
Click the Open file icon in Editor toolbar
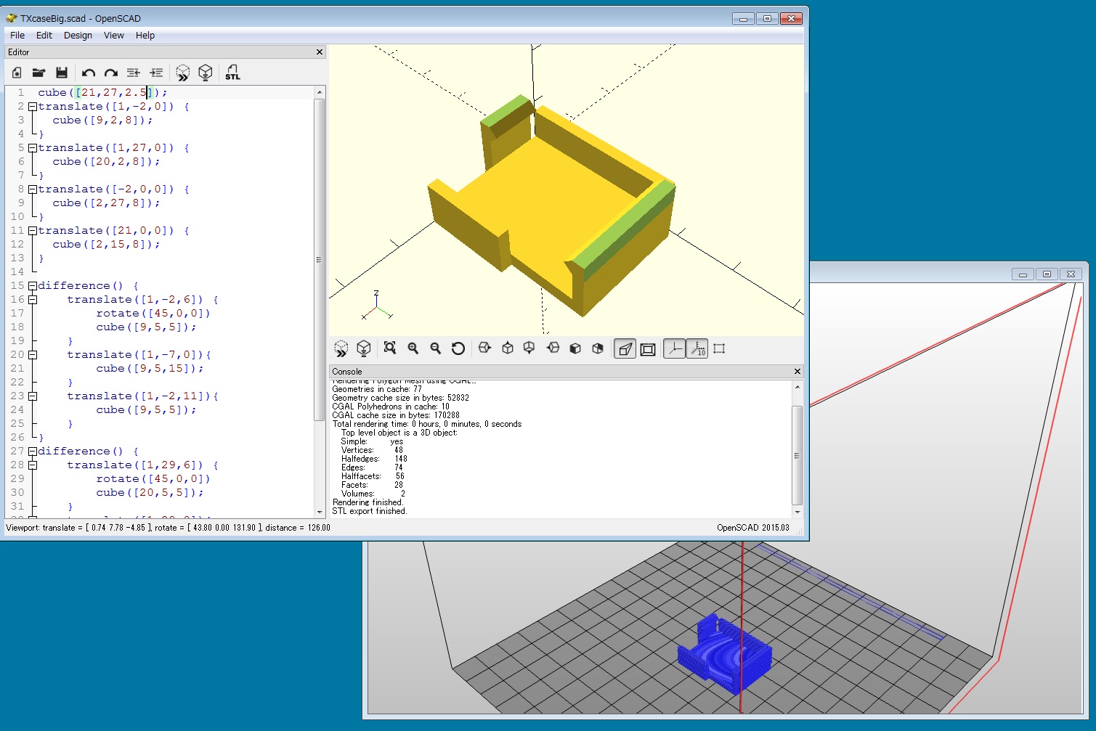click(x=39, y=73)
